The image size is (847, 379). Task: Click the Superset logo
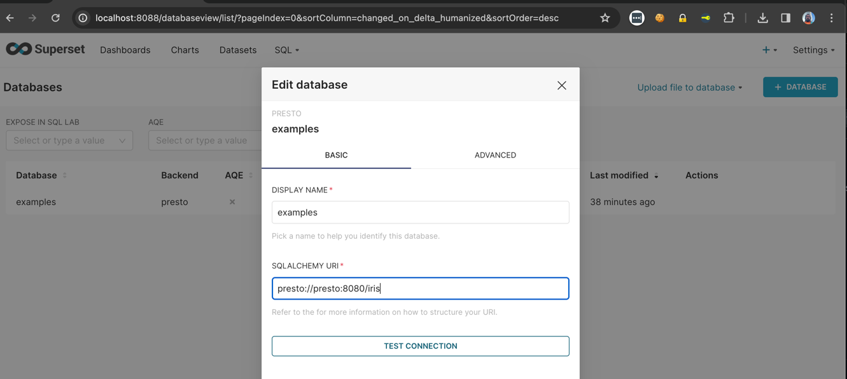45,50
